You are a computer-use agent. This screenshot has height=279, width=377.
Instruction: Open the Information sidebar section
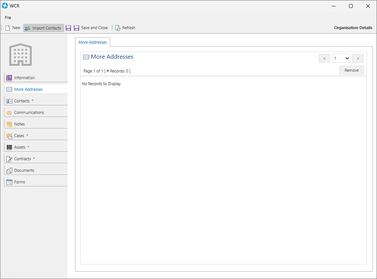(25, 78)
